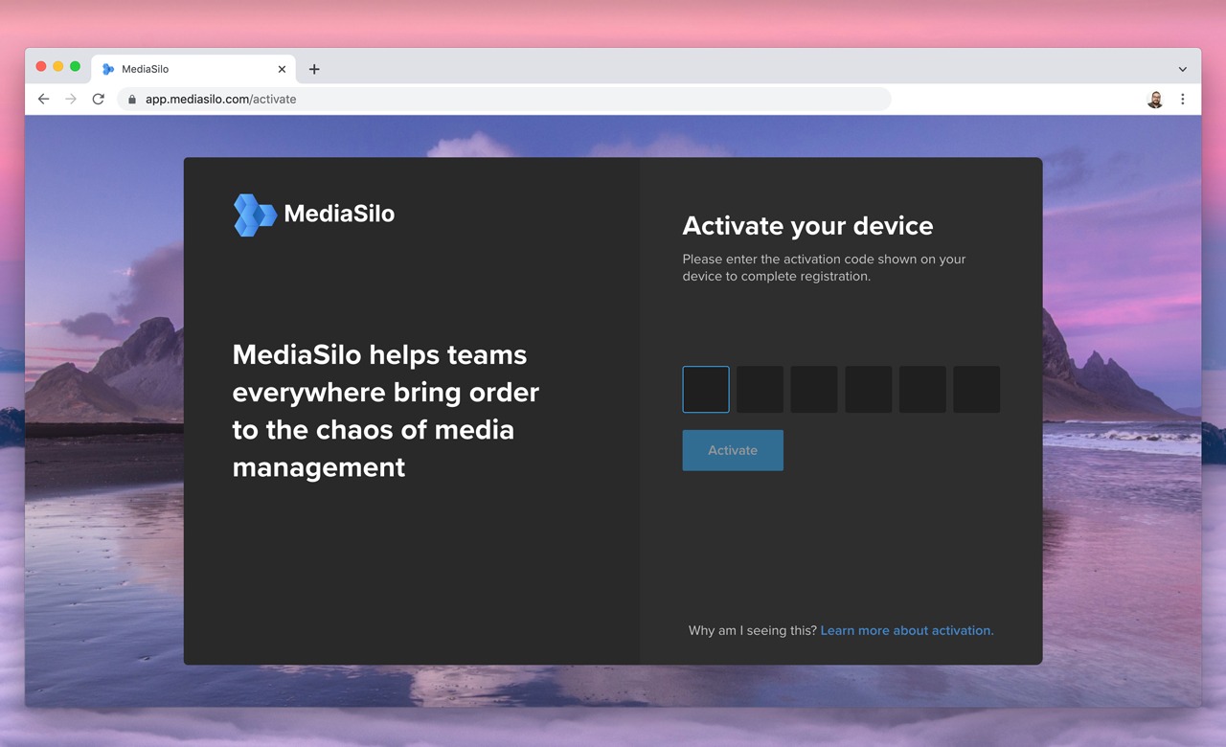Focus the fourth activation code box
Image resolution: width=1226 pixels, height=747 pixels.
tap(868, 389)
